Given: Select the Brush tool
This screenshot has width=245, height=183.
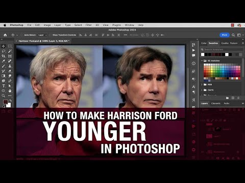Looking at the screenshot, I should pos(4,66).
